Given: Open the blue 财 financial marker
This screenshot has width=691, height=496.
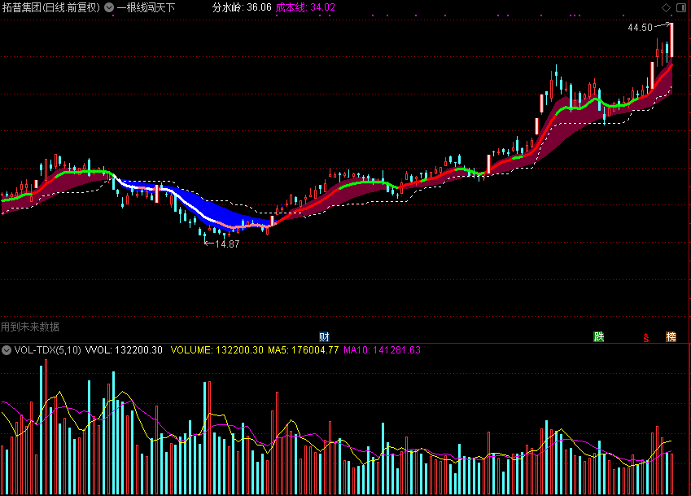Looking at the screenshot, I should [325, 337].
